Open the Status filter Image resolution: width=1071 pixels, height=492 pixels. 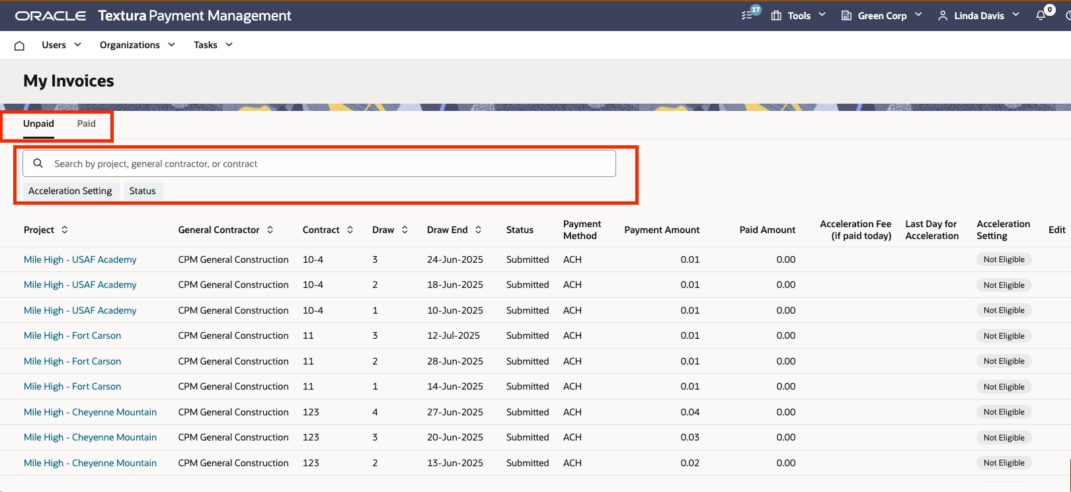142,191
